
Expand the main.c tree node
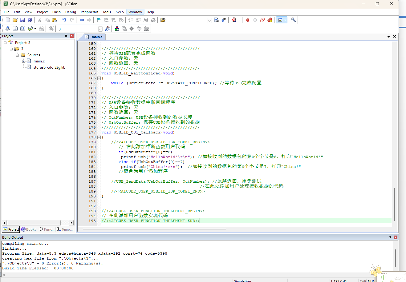(23, 61)
